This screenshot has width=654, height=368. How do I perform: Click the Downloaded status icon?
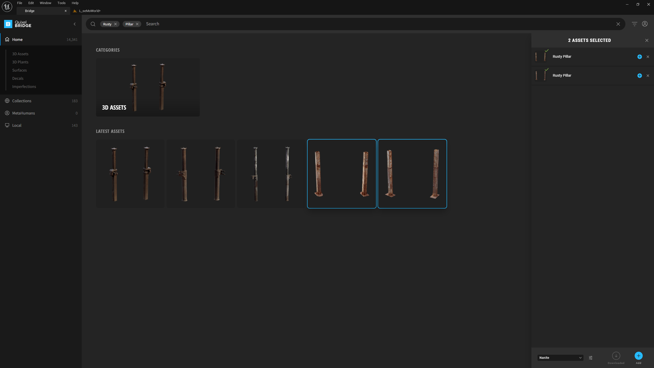pyautogui.click(x=616, y=356)
